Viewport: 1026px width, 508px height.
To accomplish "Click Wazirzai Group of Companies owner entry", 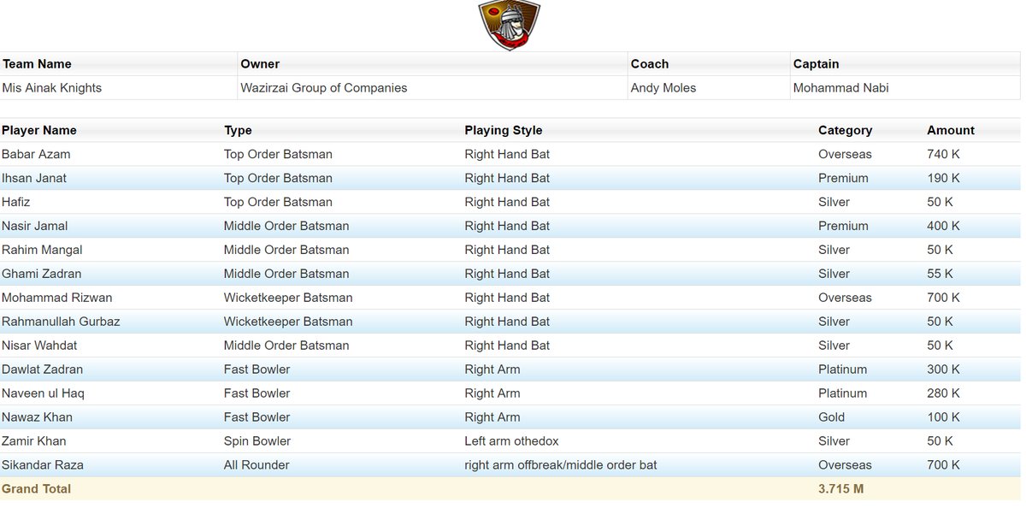I will [322, 87].
